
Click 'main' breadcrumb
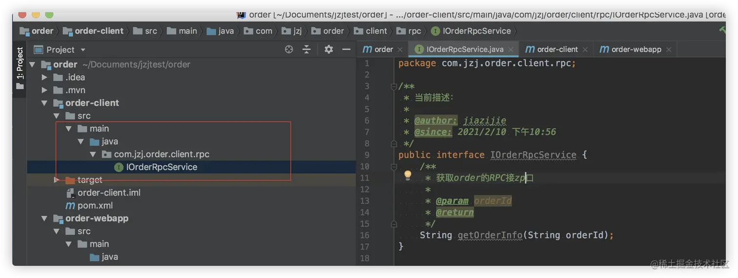182,31
